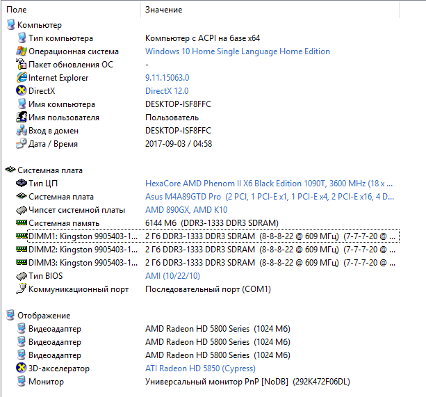The image size is (426, 397).
Task: Select the Отображение group header
Action: click(44, 316)
